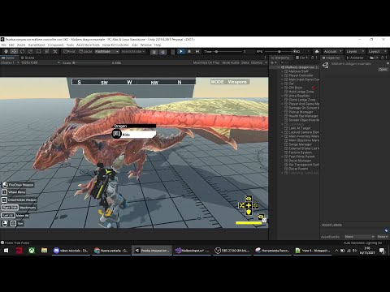Click the asset label tag icon
The width and height of the screenshot is (390, 292).
386,230
